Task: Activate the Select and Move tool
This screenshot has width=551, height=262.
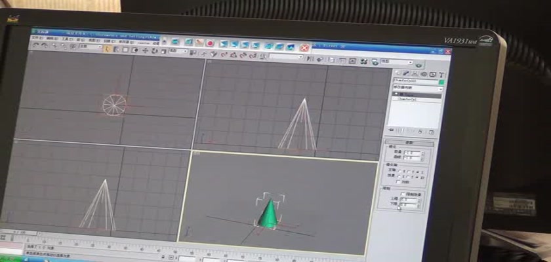Action: [145, 50]
